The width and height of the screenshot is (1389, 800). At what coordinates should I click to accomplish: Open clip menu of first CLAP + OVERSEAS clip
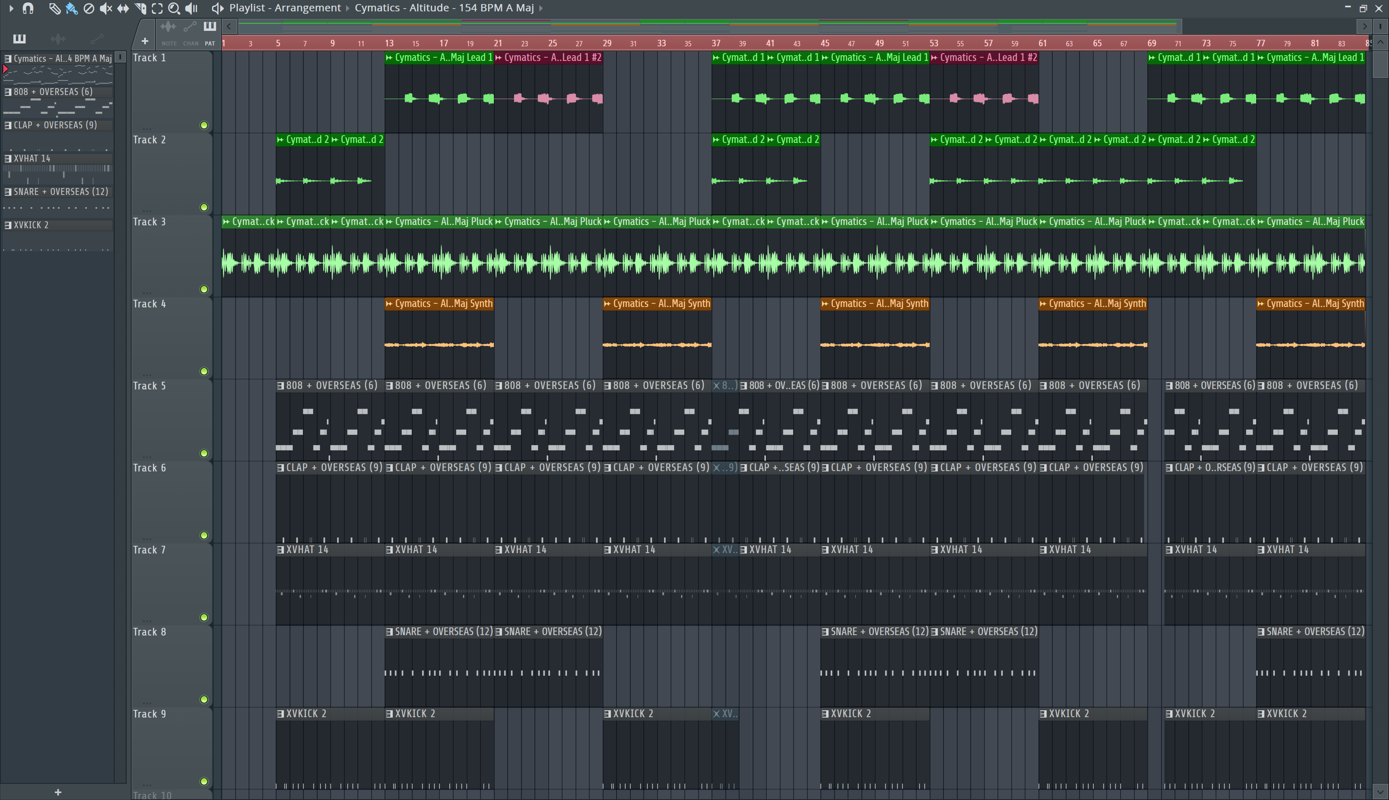(281, 467)
